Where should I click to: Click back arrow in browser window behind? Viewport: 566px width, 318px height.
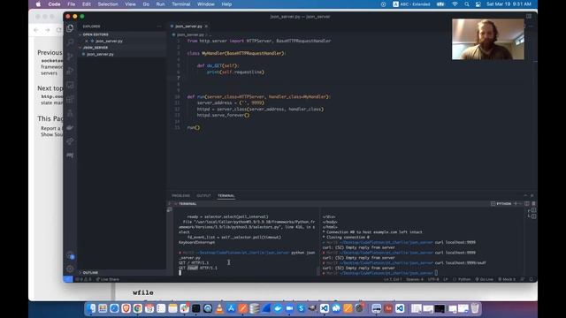36,30
